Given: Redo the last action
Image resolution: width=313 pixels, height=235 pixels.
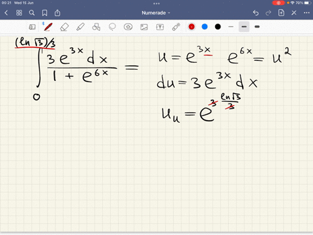Looking at the screenshot, I should 269,13.
